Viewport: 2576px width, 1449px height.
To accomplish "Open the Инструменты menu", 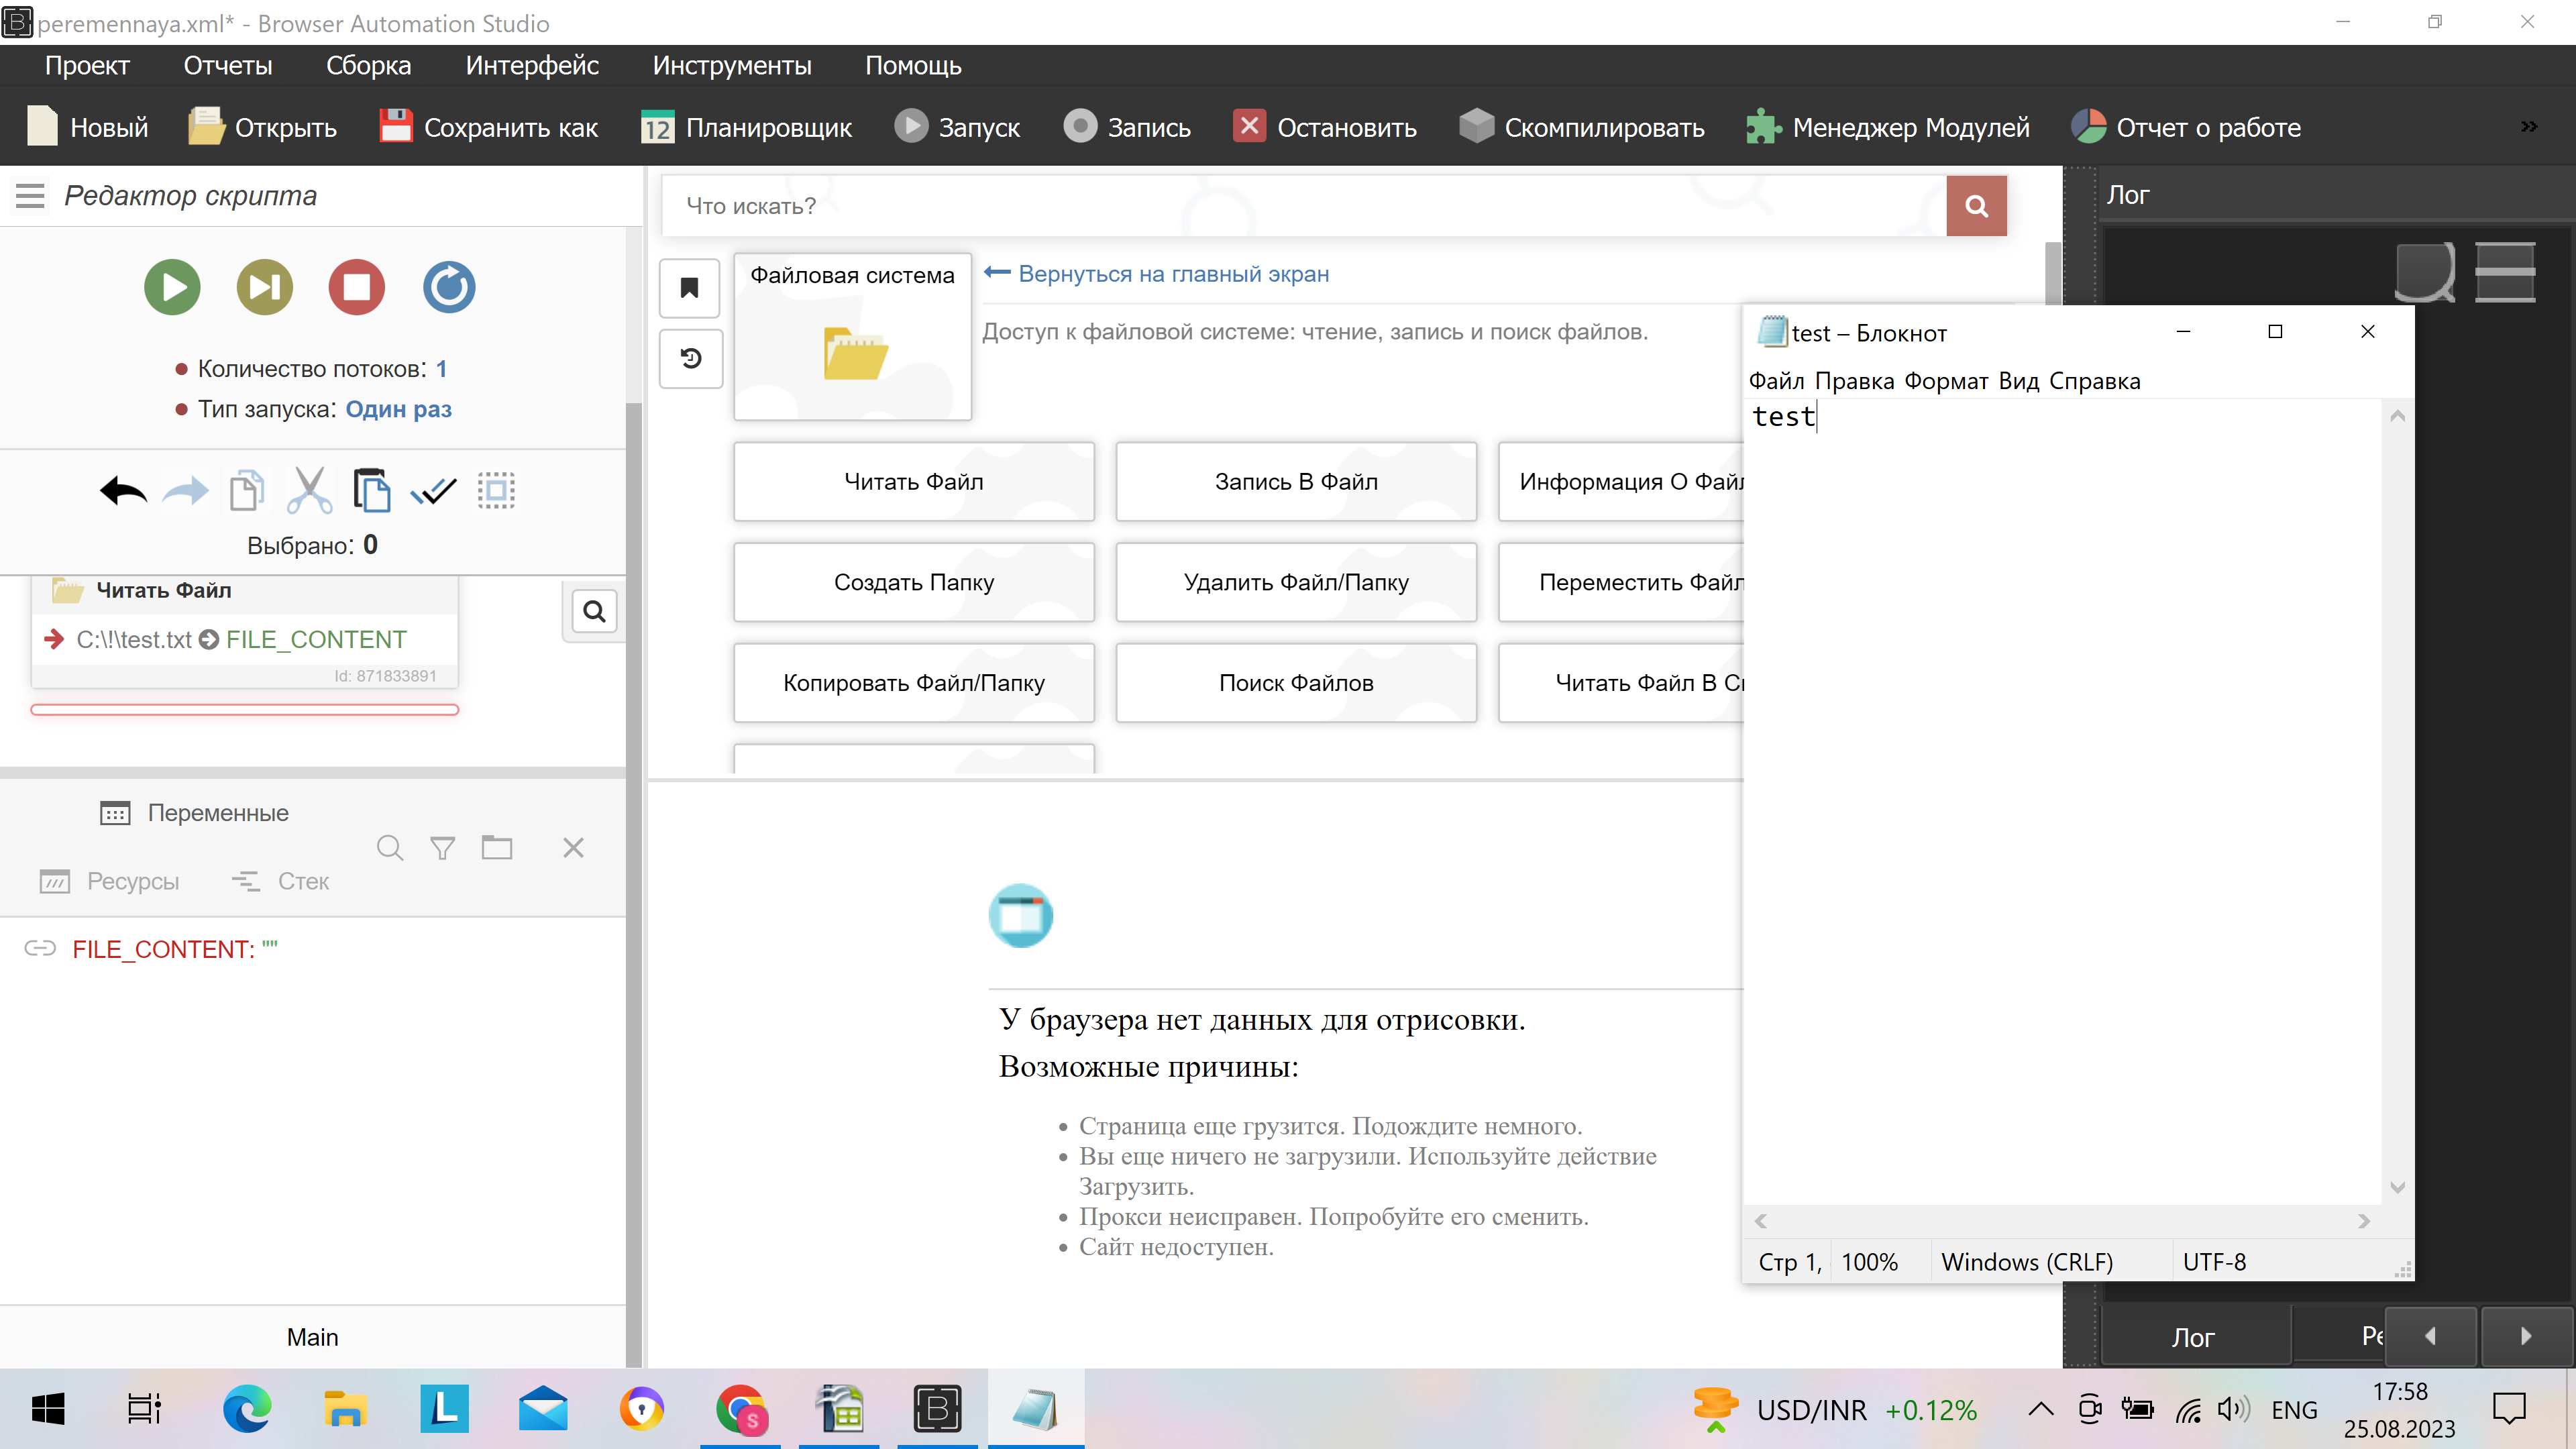I will tap(731, 66).
